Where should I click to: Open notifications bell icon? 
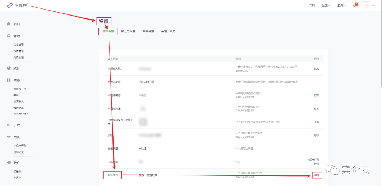(x=355, y=5)
